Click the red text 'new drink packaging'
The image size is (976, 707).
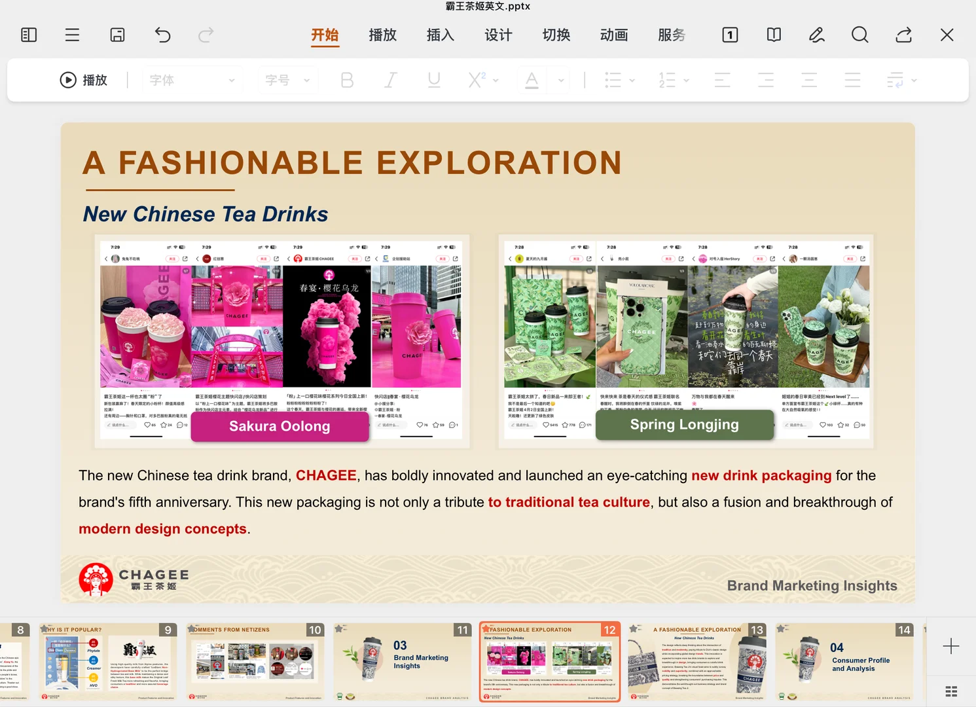pos(761,476)
